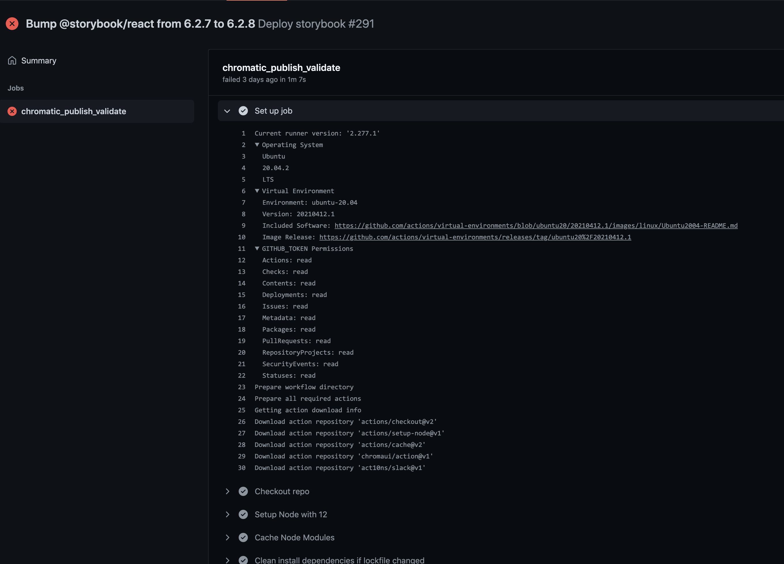Select the chromatic_publish_validate job in sidebar

[x=73, y=111]
